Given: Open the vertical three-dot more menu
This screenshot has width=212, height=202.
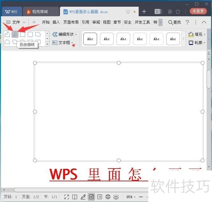Looking at the screenshot, I should coord(196,22).
